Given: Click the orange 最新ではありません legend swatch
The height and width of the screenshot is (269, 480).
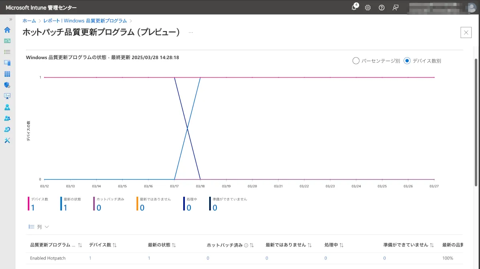Looking at the screenshot, I should click(x=137, y=204).
